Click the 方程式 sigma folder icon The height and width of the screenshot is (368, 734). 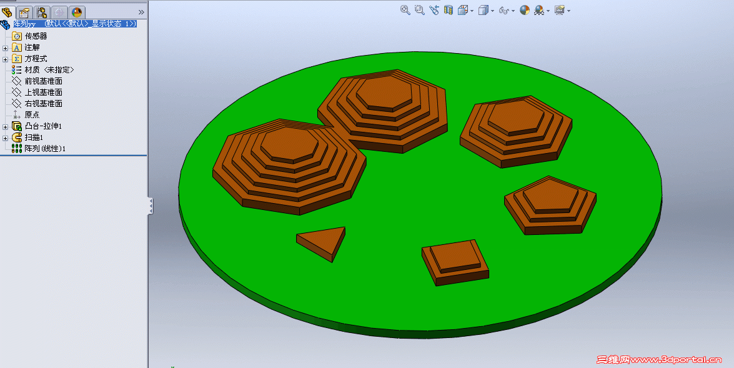point(17,59)
